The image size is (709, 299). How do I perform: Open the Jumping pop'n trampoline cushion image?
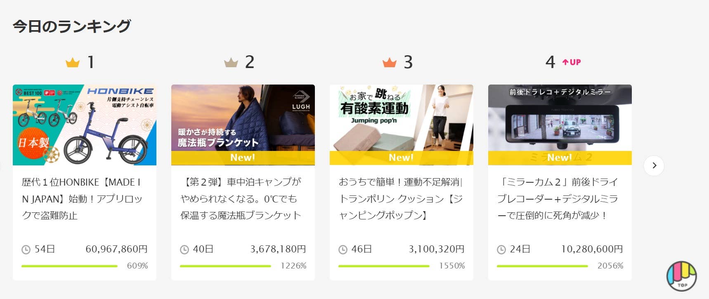(402, 125)
